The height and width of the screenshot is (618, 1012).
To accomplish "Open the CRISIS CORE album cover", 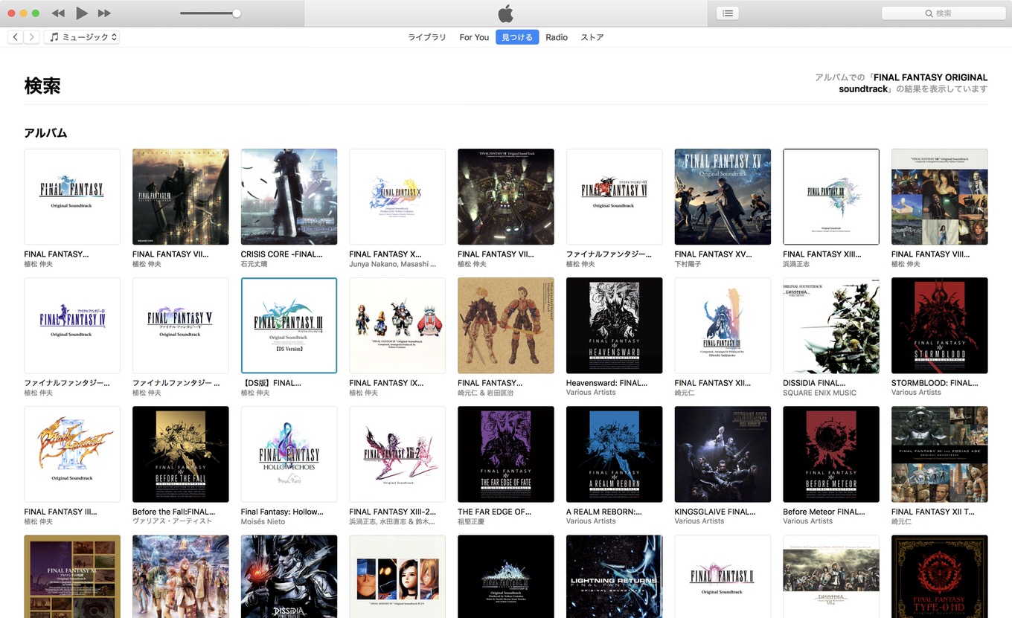I will [289, 197].
